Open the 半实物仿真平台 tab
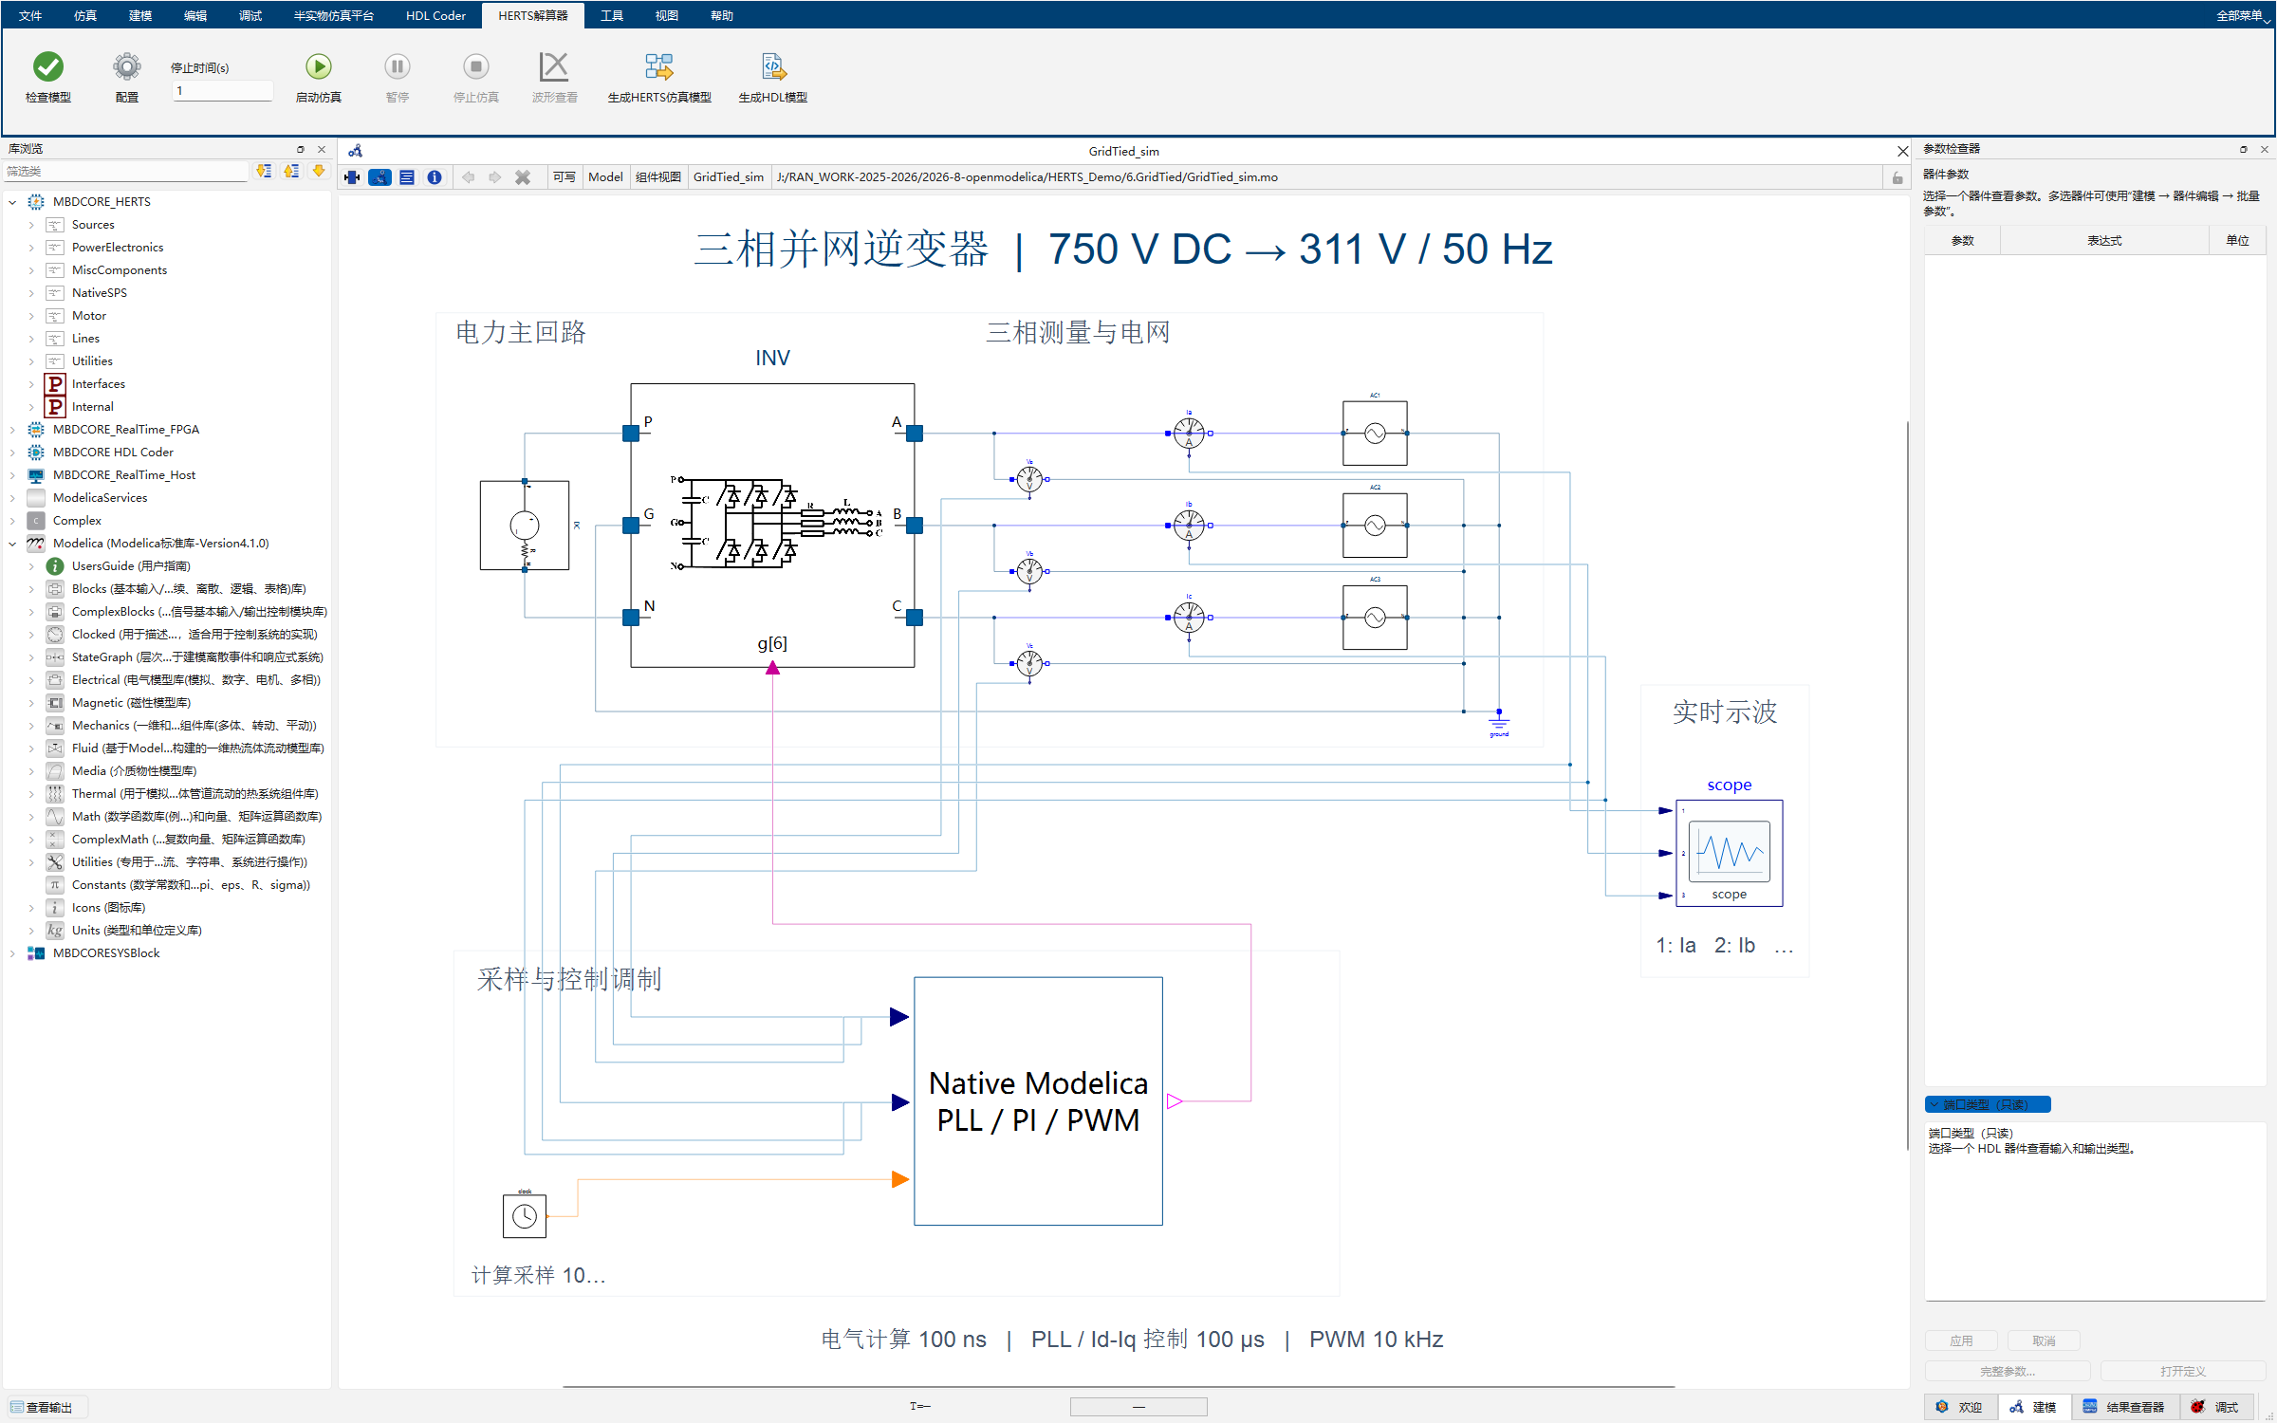This screenshot has width=2277, height=1423. (334, 15)
